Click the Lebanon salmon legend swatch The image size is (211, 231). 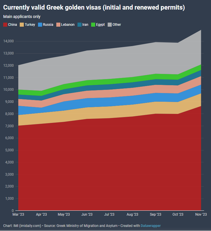click(58, 25)
